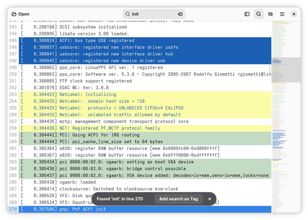
Task: Click the Open file button
Action: click(x=21, y=14)
